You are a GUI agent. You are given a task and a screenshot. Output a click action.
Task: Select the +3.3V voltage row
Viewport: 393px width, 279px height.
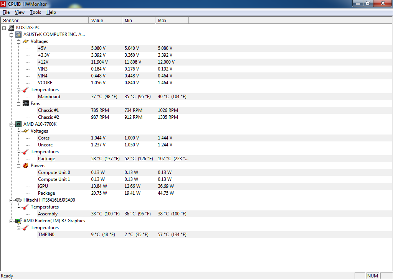(x=215, y=55)
